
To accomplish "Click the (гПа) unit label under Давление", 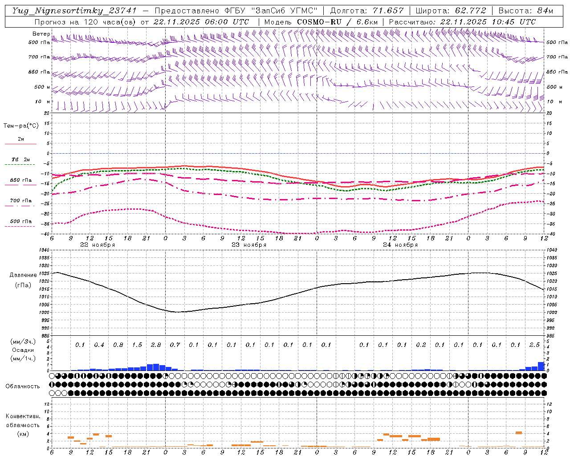I will click(23, 285).
